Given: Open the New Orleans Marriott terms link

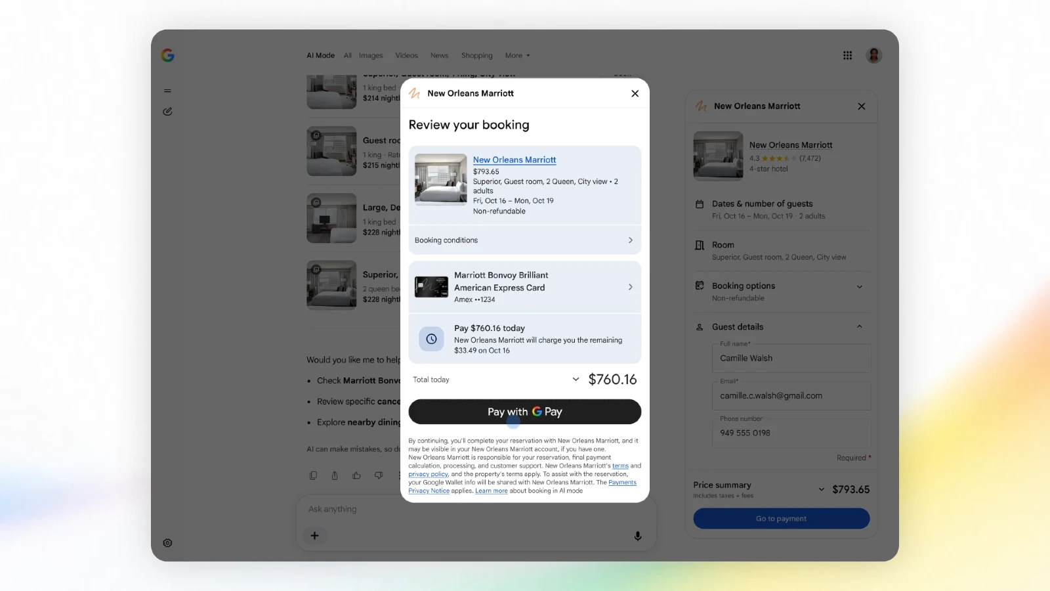Looking at the screenshot, I should click(620, 466).
